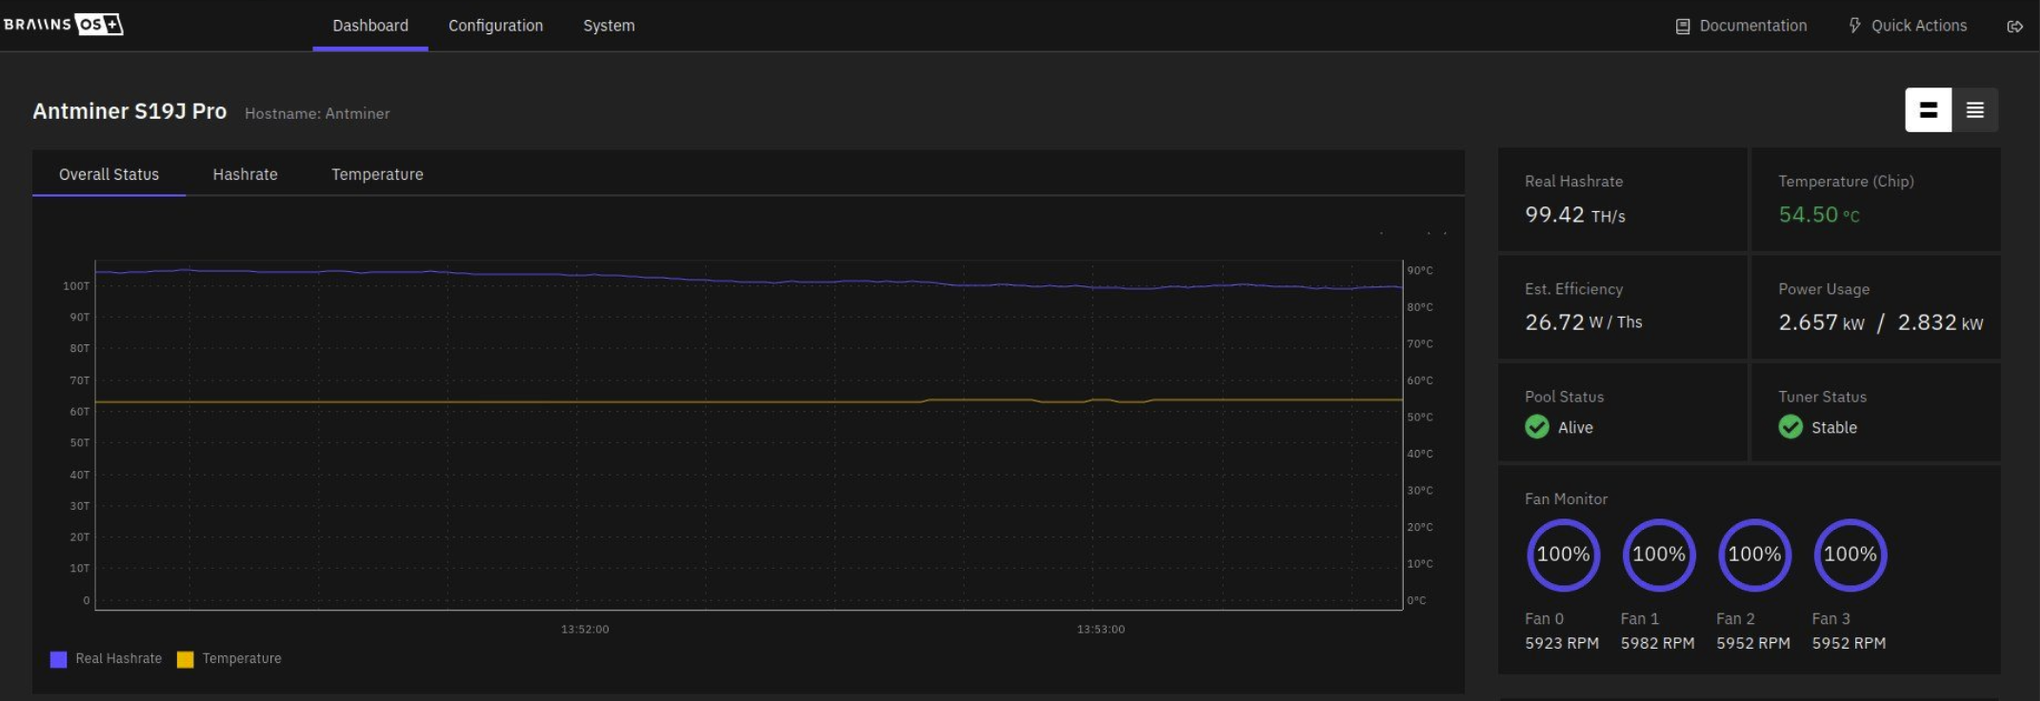Switch to card layout view
This screenshot has height=701, width=2040.
pyautogui.click(x=1929, y=110)
